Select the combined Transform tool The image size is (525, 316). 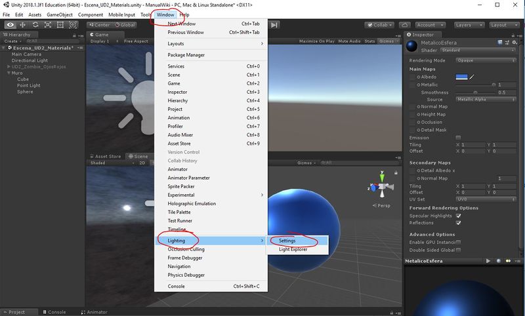coord(73,25)
